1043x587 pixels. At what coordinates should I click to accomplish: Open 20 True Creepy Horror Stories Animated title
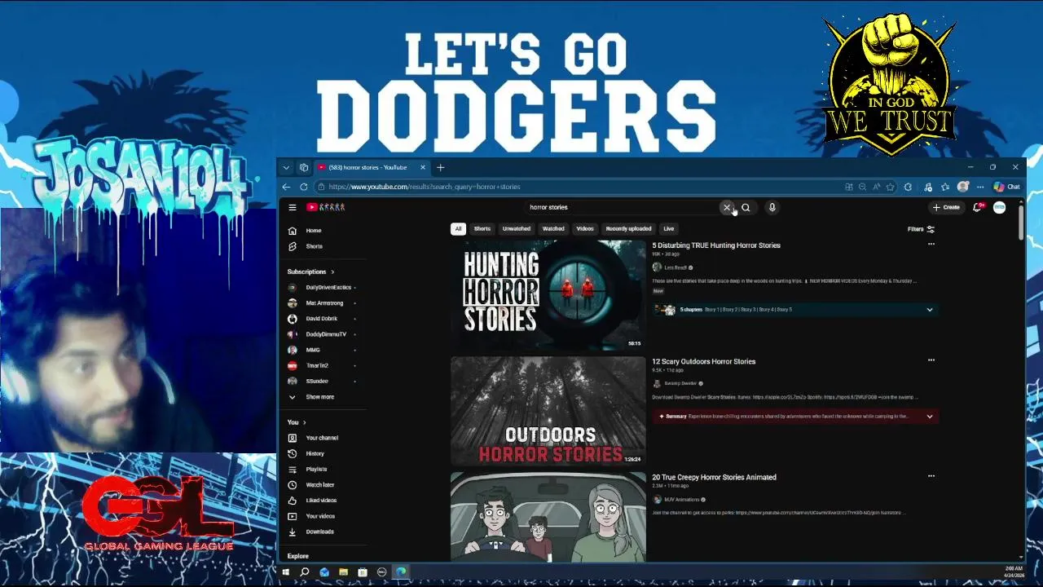pyautogui.click(x=714, y=477)
